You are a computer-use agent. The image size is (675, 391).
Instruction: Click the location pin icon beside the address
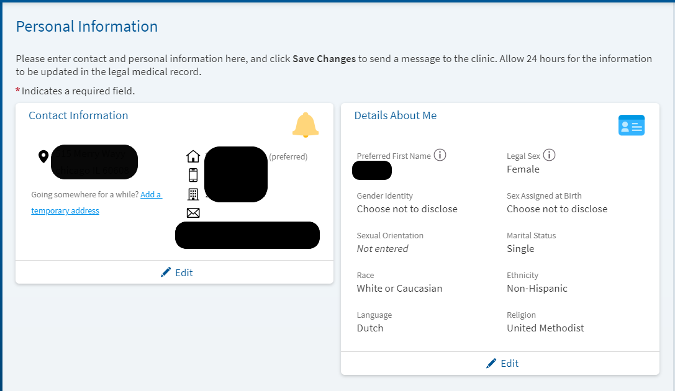pos(43,156)
